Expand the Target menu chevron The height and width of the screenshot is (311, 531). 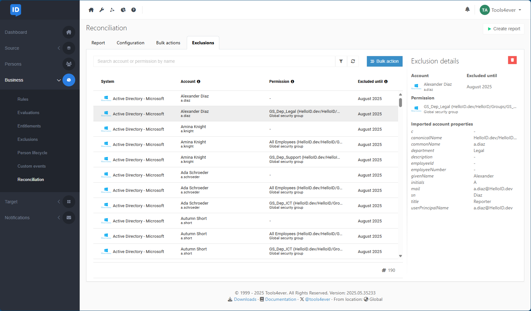[x=59, y=202]
